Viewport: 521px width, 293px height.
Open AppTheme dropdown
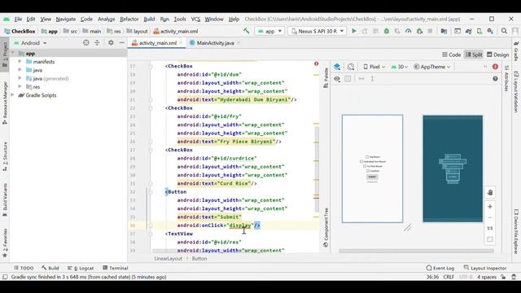tap(432, 67)
